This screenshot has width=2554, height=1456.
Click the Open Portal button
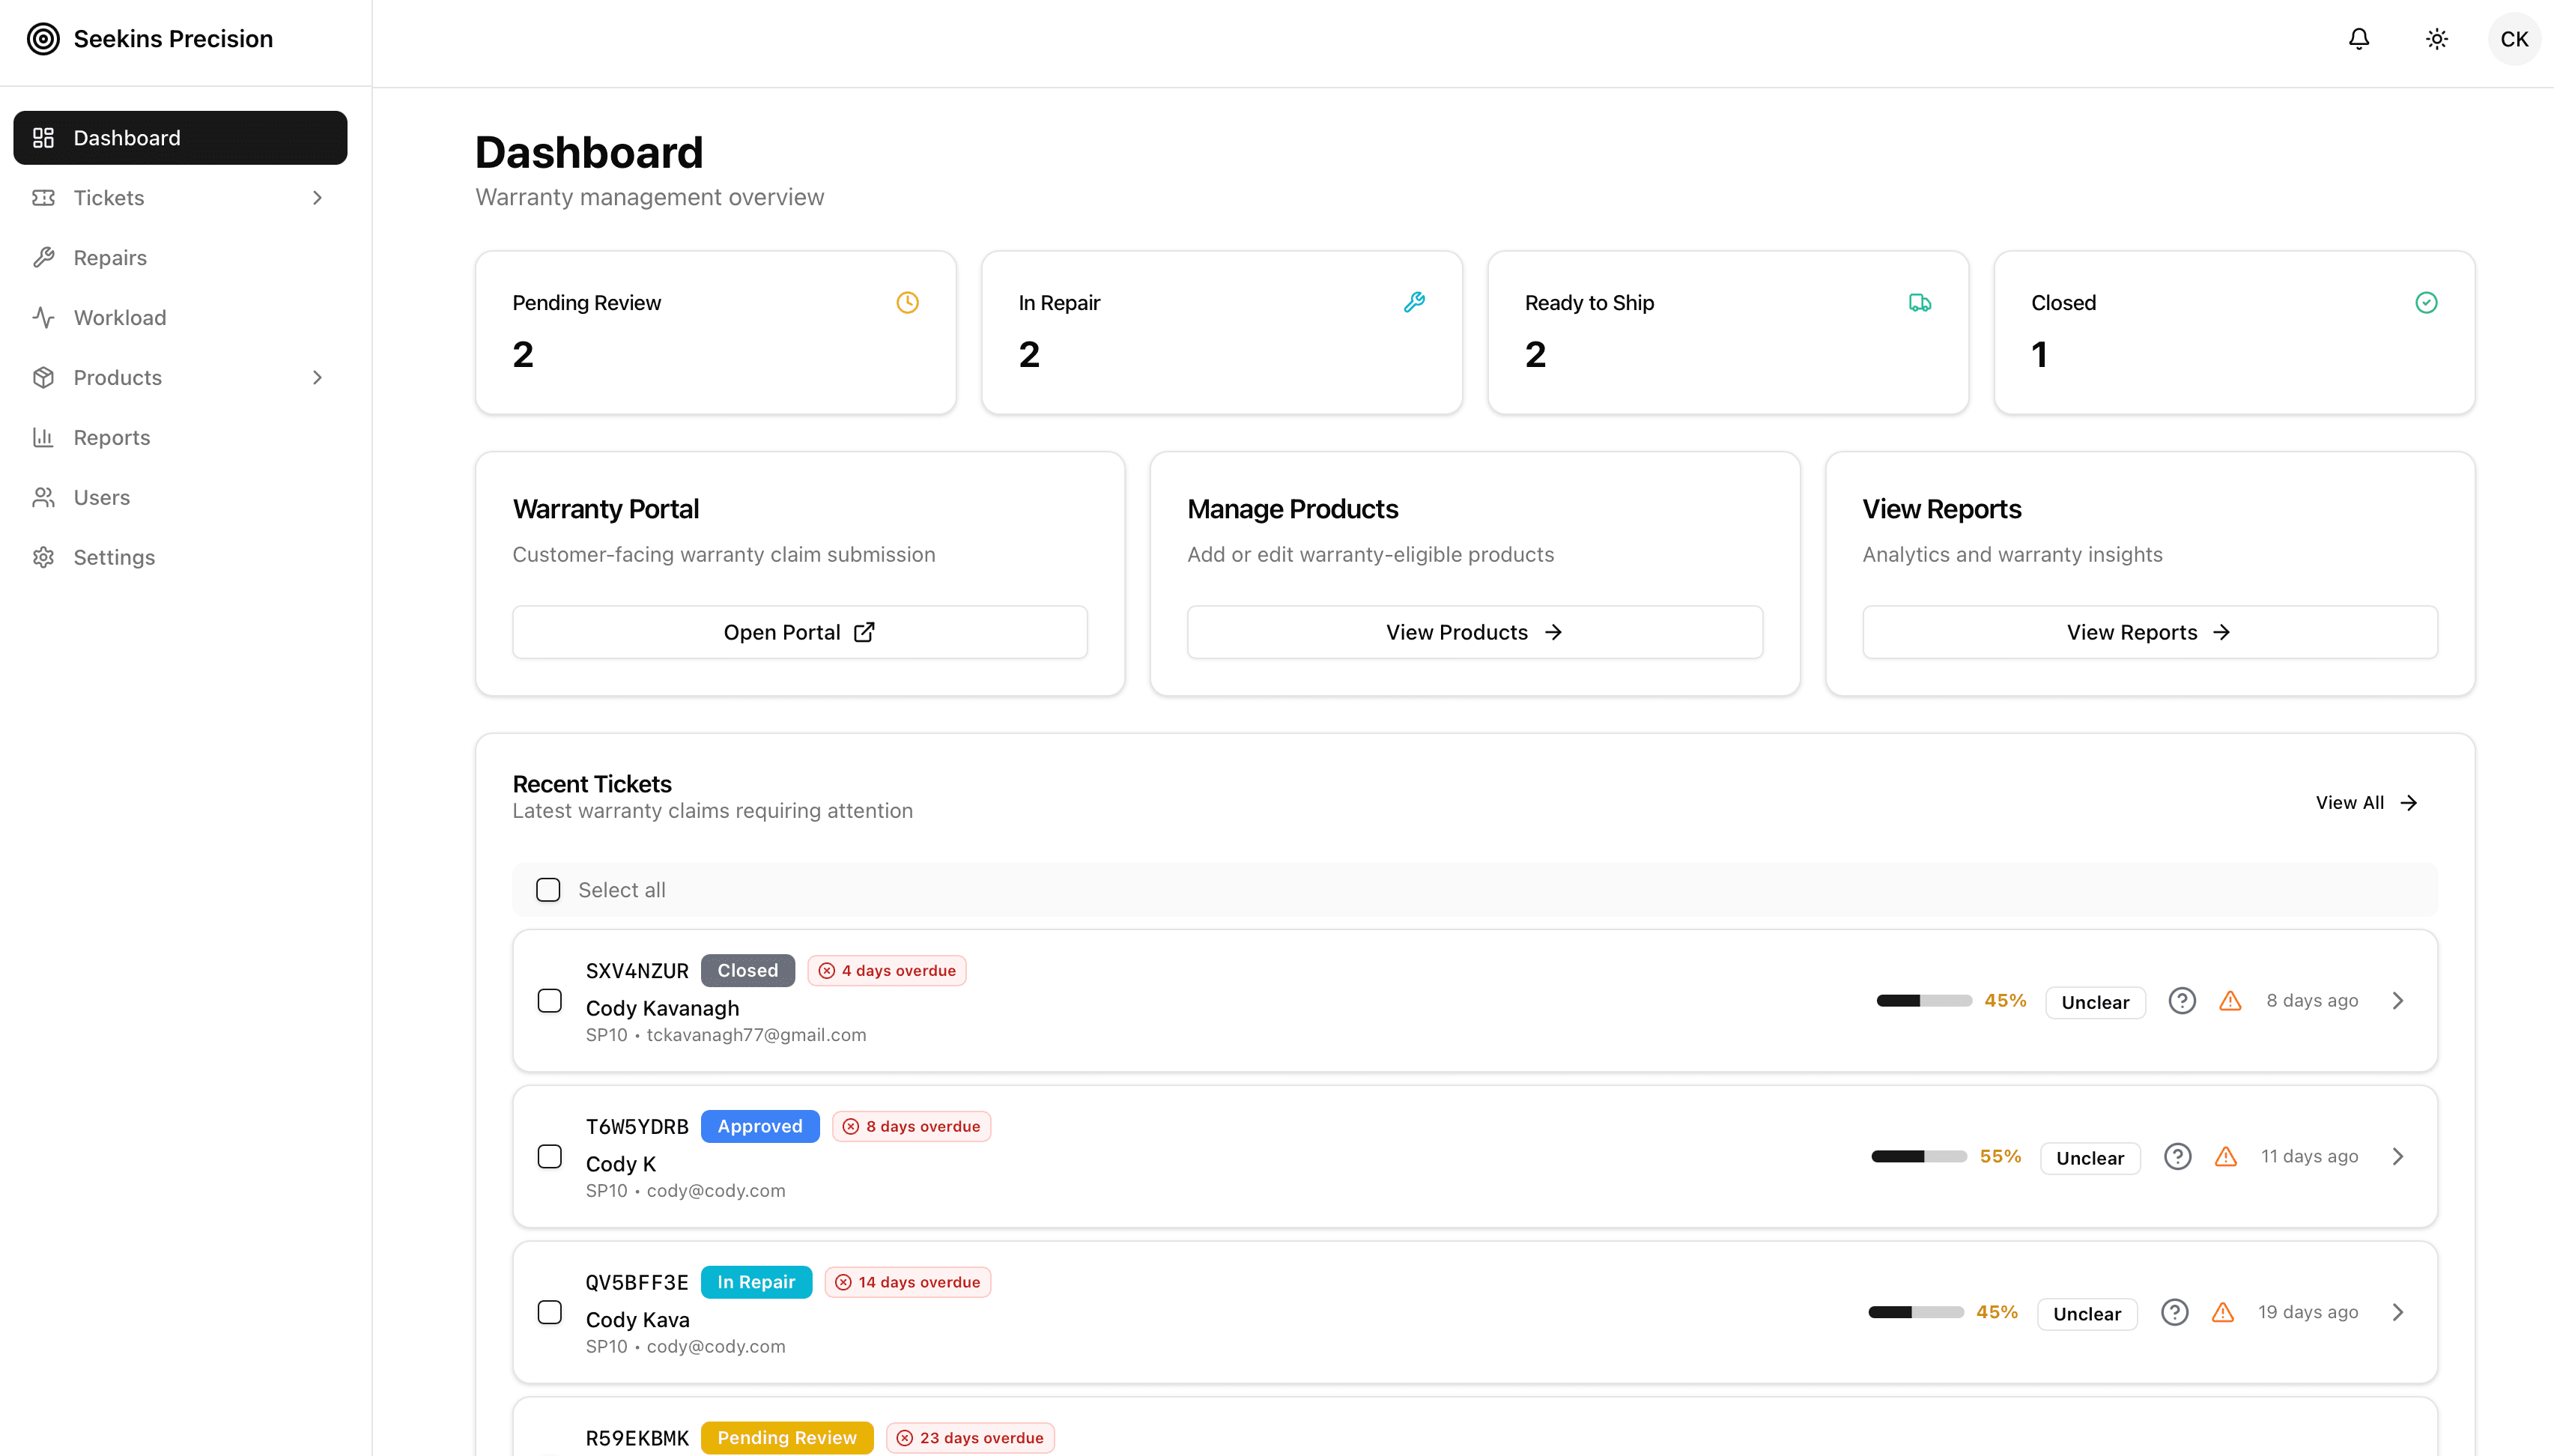800,632
